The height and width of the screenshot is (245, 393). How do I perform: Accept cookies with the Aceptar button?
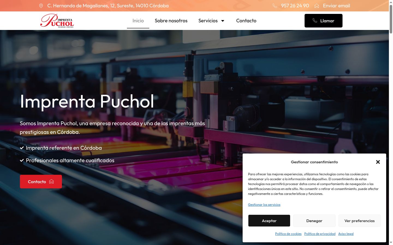[269, 221]
